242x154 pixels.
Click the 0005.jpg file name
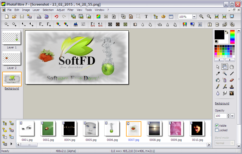click(x=91, y=140)
